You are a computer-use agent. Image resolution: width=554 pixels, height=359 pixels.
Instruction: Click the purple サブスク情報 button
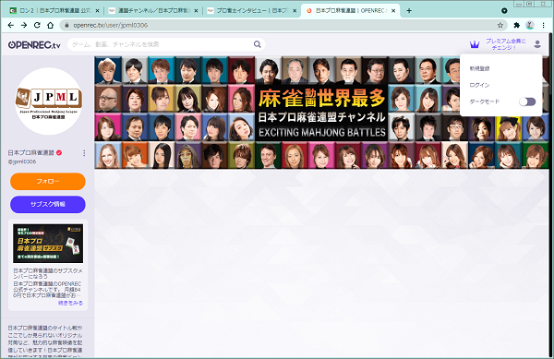point(48,204)
